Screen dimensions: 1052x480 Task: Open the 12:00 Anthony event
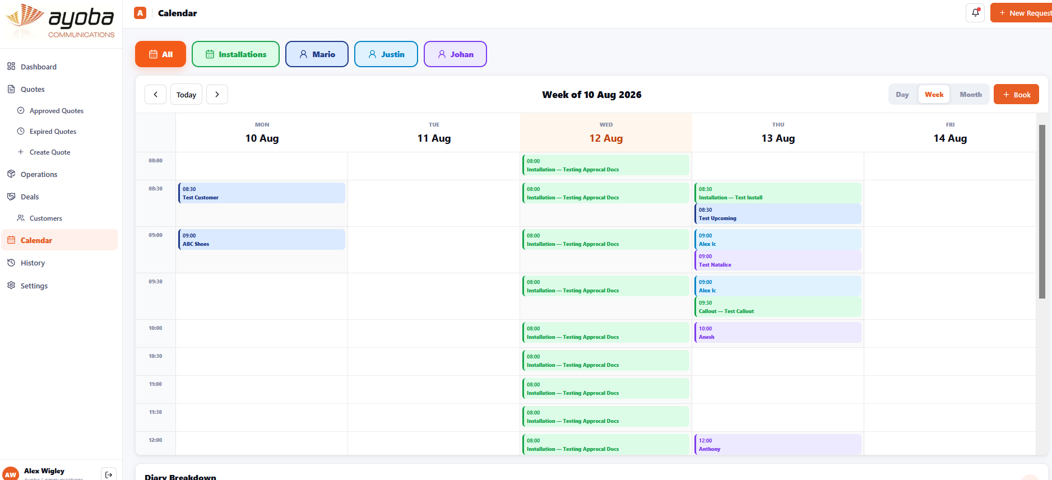[x=777, y=445]
